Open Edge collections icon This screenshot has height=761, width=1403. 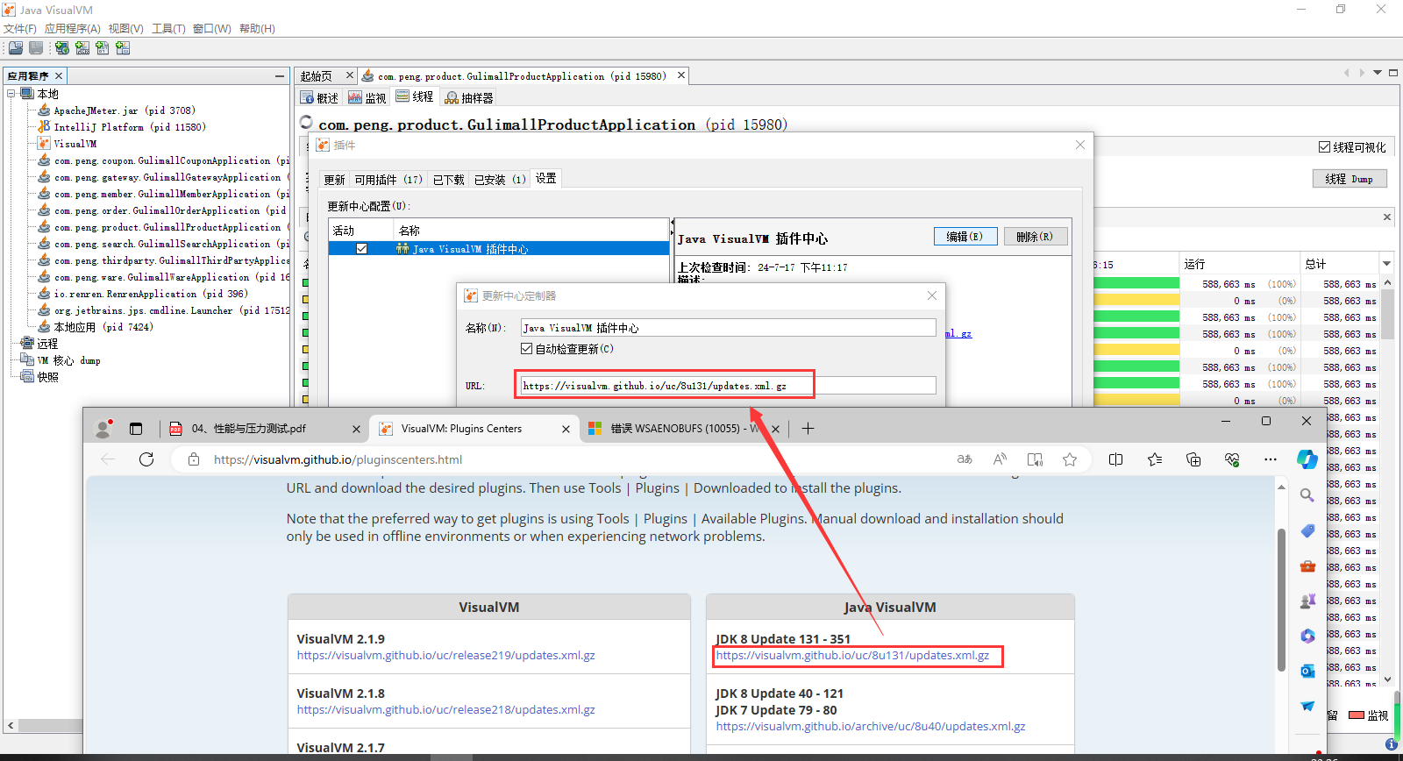[1193, 459]
